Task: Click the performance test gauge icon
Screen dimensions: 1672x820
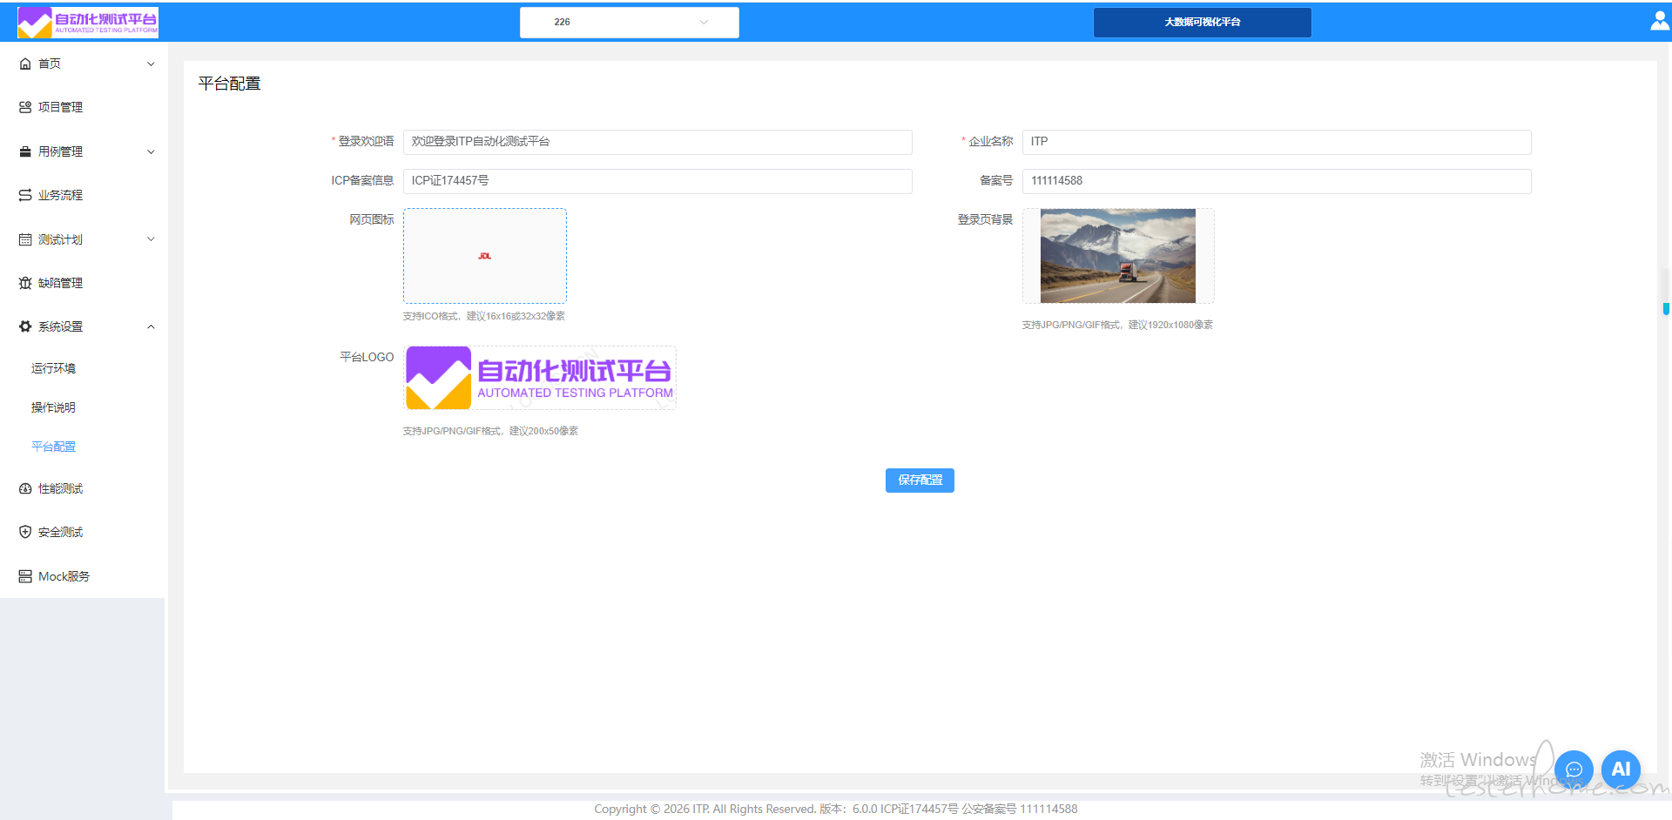Action: click(x=25, y=488)
